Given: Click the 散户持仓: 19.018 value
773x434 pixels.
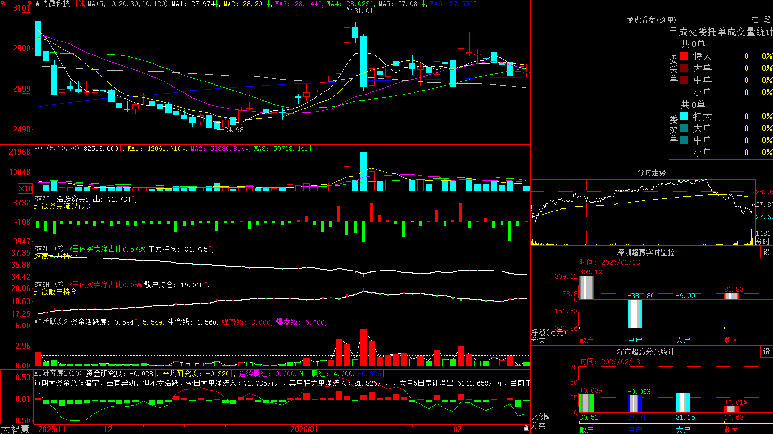Looking at the screenshot, I should (x=174, y=285).
